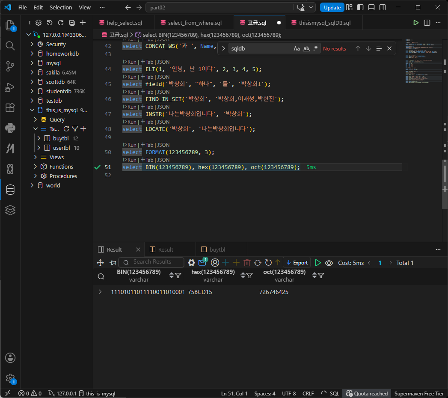Screen dimensions: 448x398
Task: Switch to help_select.sql tab
Action: click(124, 23)
